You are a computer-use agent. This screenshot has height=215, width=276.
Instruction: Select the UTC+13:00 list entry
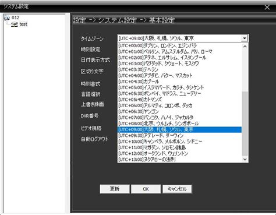[x=179, y=160]
